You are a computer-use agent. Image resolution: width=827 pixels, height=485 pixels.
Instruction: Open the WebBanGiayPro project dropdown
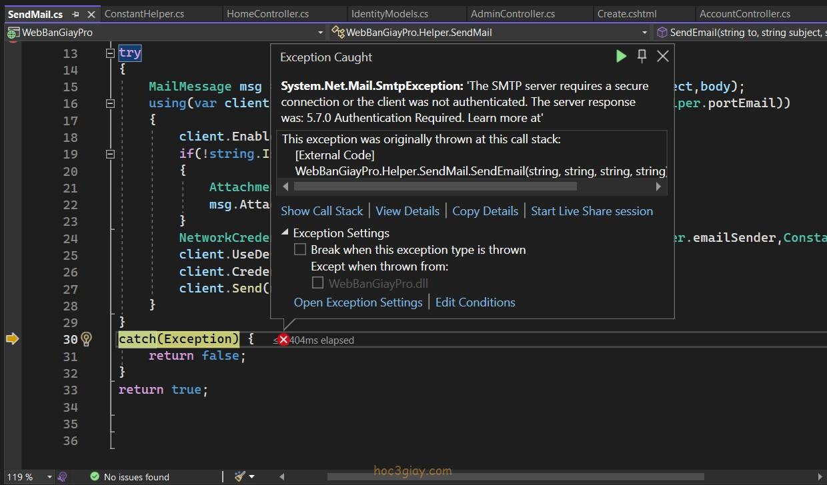[320, 32]
